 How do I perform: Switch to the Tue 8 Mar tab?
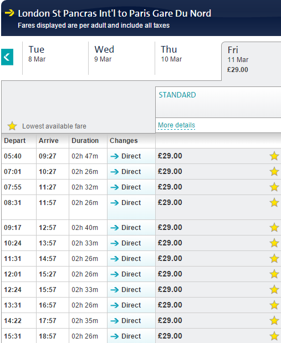[55, 58]
